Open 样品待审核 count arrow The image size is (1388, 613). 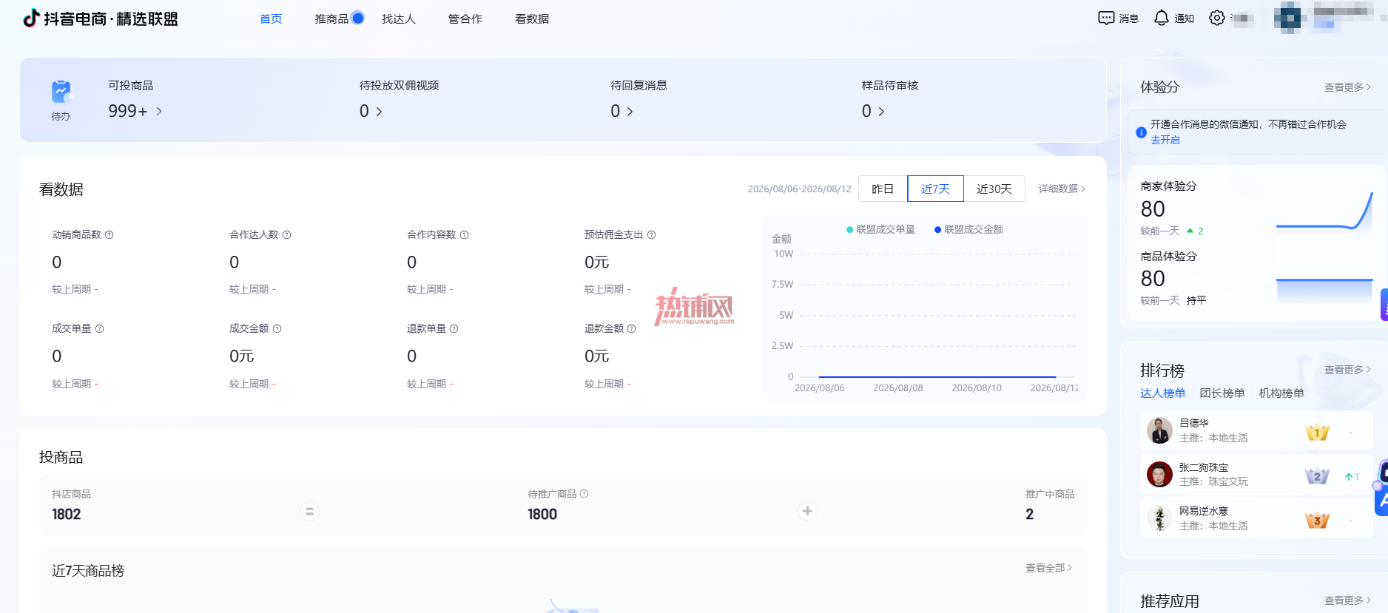(x=881, y=112)
